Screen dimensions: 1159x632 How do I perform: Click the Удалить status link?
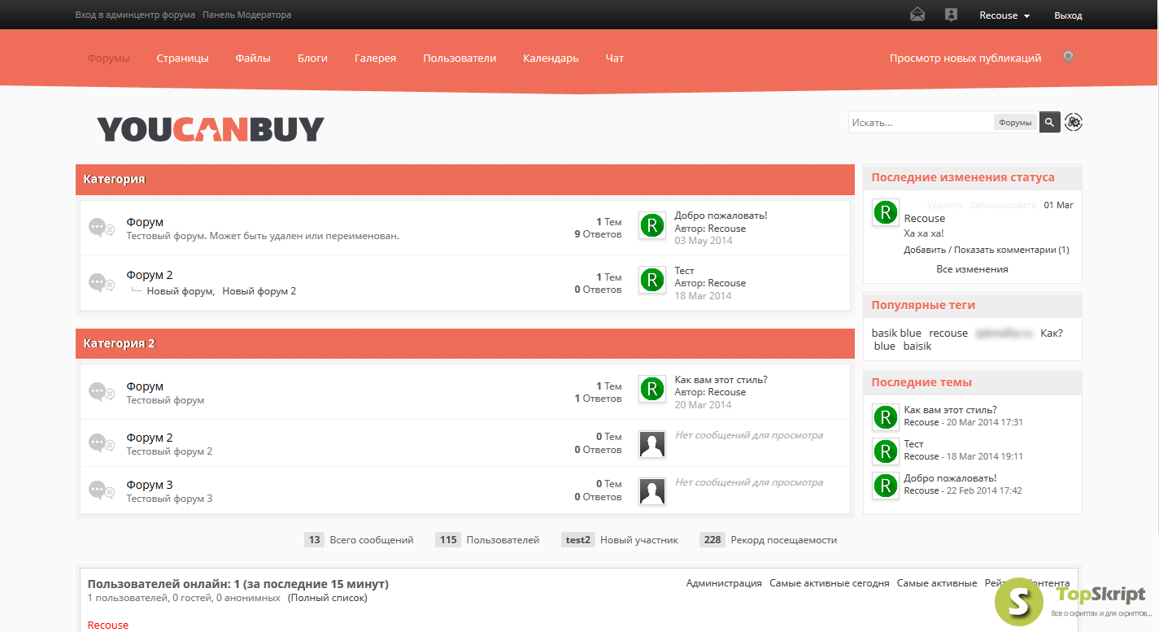click(945, 205)
